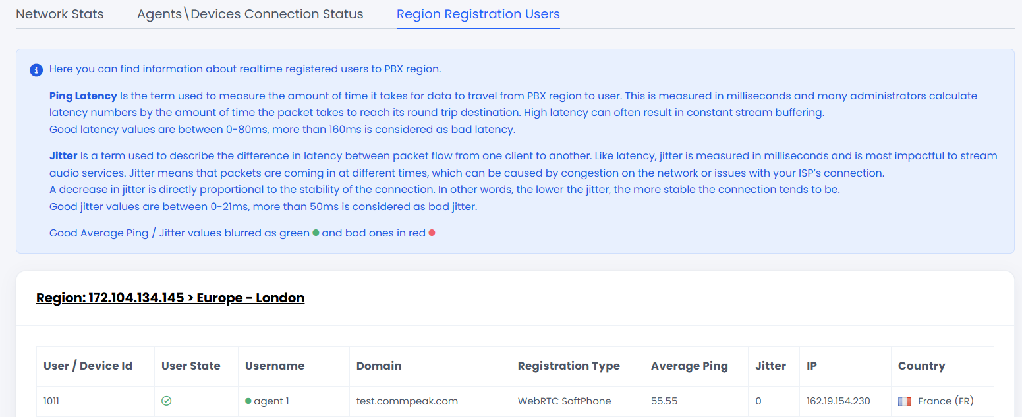This screenshot has height=417, width=1022.
Task: Select Region Registration Users tab
Action: (478, 14)
